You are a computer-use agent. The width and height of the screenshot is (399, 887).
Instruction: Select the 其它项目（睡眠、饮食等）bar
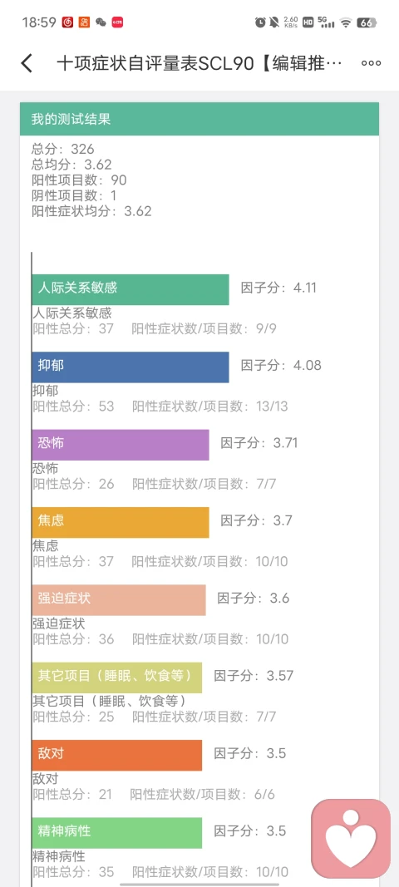[117, 678]
